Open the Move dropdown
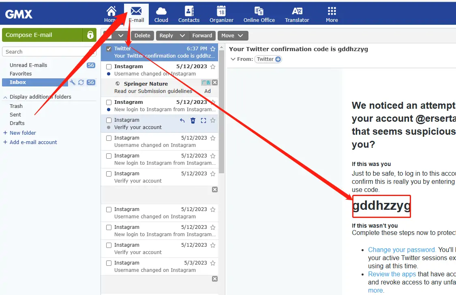Screen dimensions: 456x295 coord(233,36)
